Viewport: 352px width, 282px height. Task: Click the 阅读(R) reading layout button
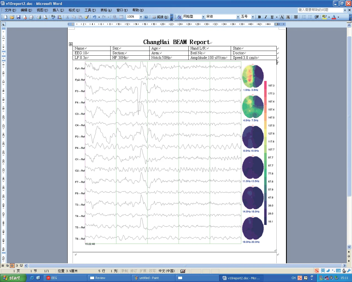pos(160,17)
